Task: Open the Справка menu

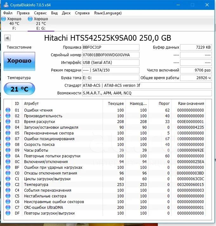Action: pyautogui.click(x=82, y=13)
